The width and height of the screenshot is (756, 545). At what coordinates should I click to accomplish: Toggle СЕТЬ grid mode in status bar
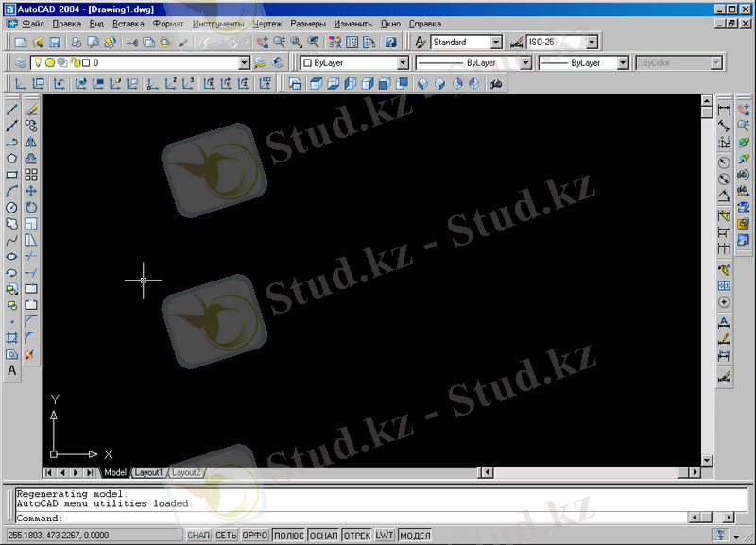click(x=226, y=536)
